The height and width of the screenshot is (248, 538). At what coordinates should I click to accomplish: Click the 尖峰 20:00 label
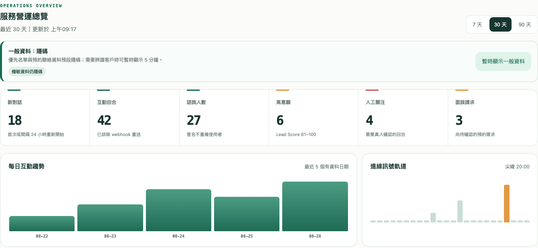tap(517, 167)
